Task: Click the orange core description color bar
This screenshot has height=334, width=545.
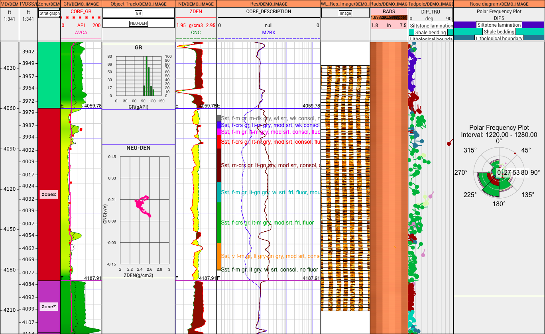Action: coord(218,256)
